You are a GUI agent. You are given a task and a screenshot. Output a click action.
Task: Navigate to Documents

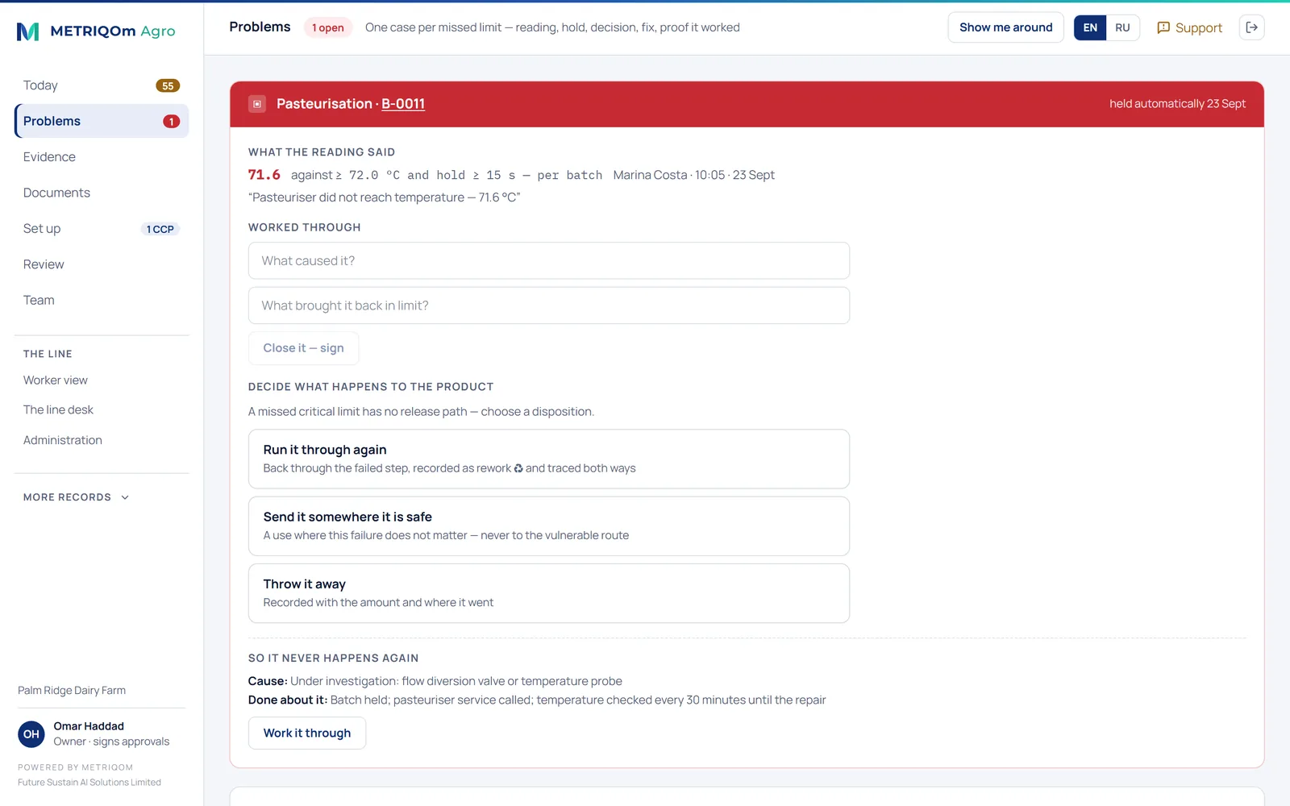pyautogui.click(x=102, y=193)
